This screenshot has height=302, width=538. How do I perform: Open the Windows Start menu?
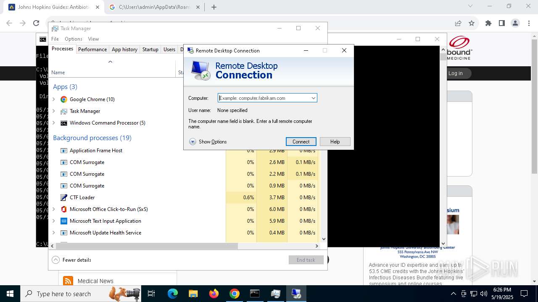click(x=10, y=294)
